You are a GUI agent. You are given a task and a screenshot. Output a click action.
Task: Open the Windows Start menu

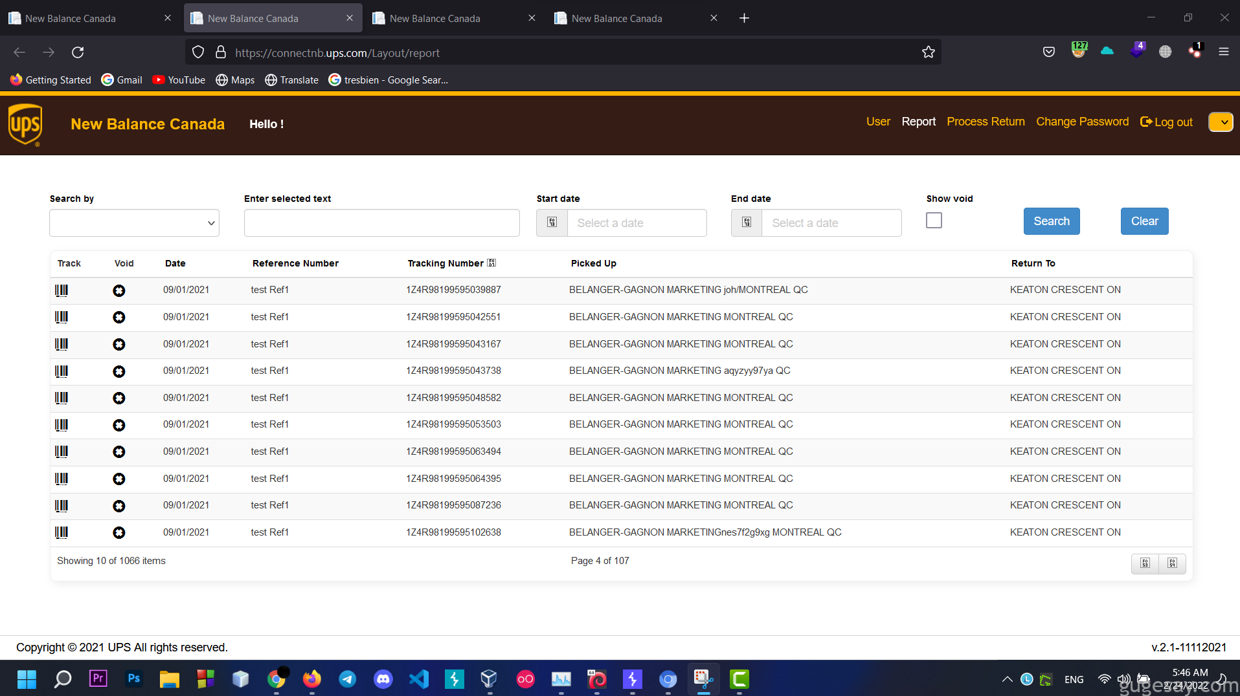(x=27, y=679)
